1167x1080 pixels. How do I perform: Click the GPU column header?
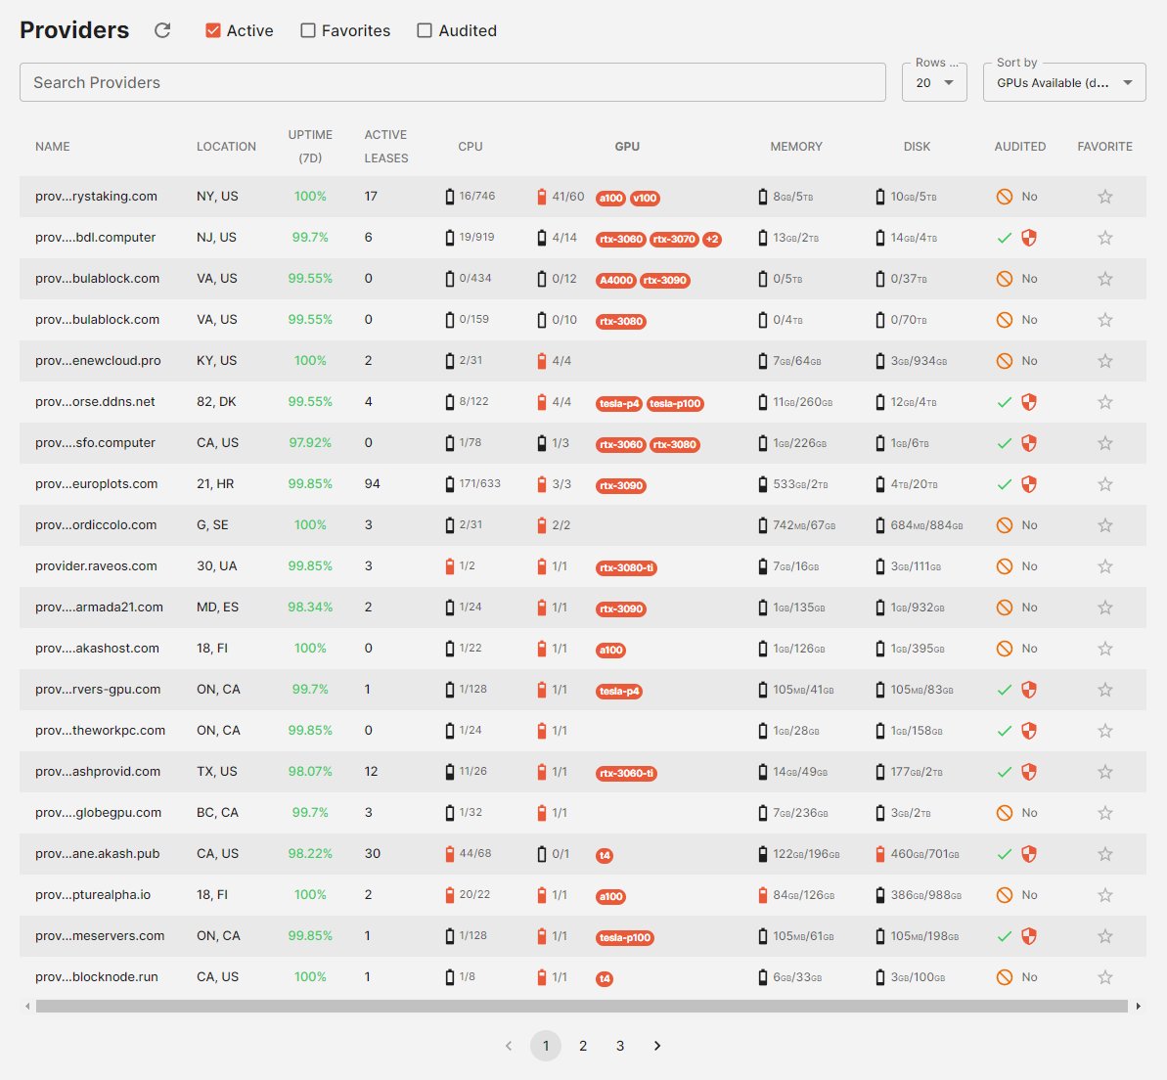pos(627,147)
